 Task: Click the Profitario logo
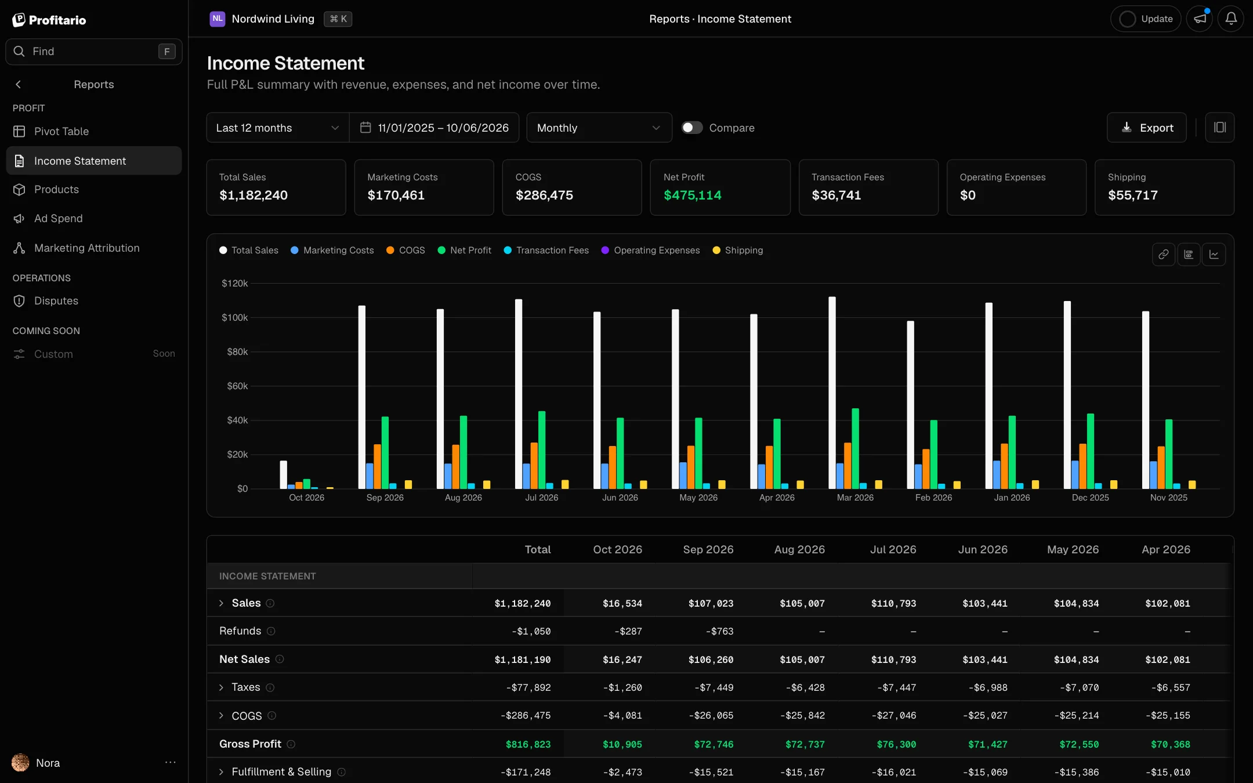49,20
